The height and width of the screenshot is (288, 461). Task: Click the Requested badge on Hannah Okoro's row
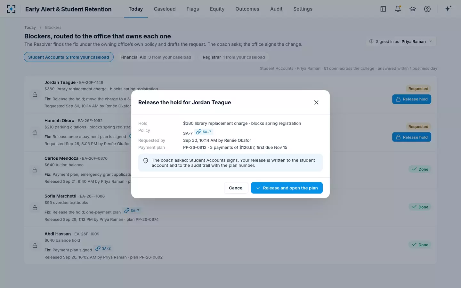pyautogui.click(x=418, y=127)
